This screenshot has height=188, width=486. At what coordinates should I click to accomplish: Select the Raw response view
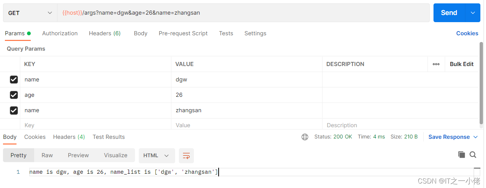47,155
